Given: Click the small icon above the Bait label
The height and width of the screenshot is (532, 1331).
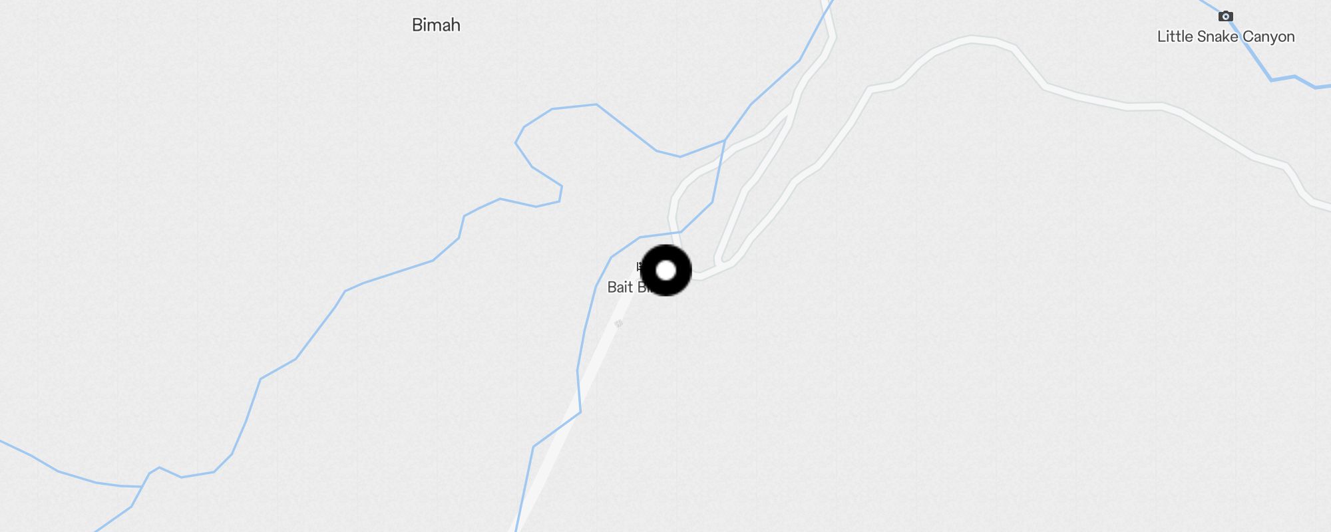Looking at the screenshot, I should 640,267.
